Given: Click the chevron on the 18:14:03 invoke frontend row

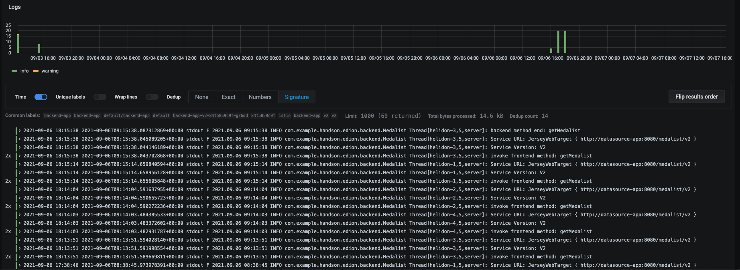Looking at the screenshot, I should (x=20, y=232).
